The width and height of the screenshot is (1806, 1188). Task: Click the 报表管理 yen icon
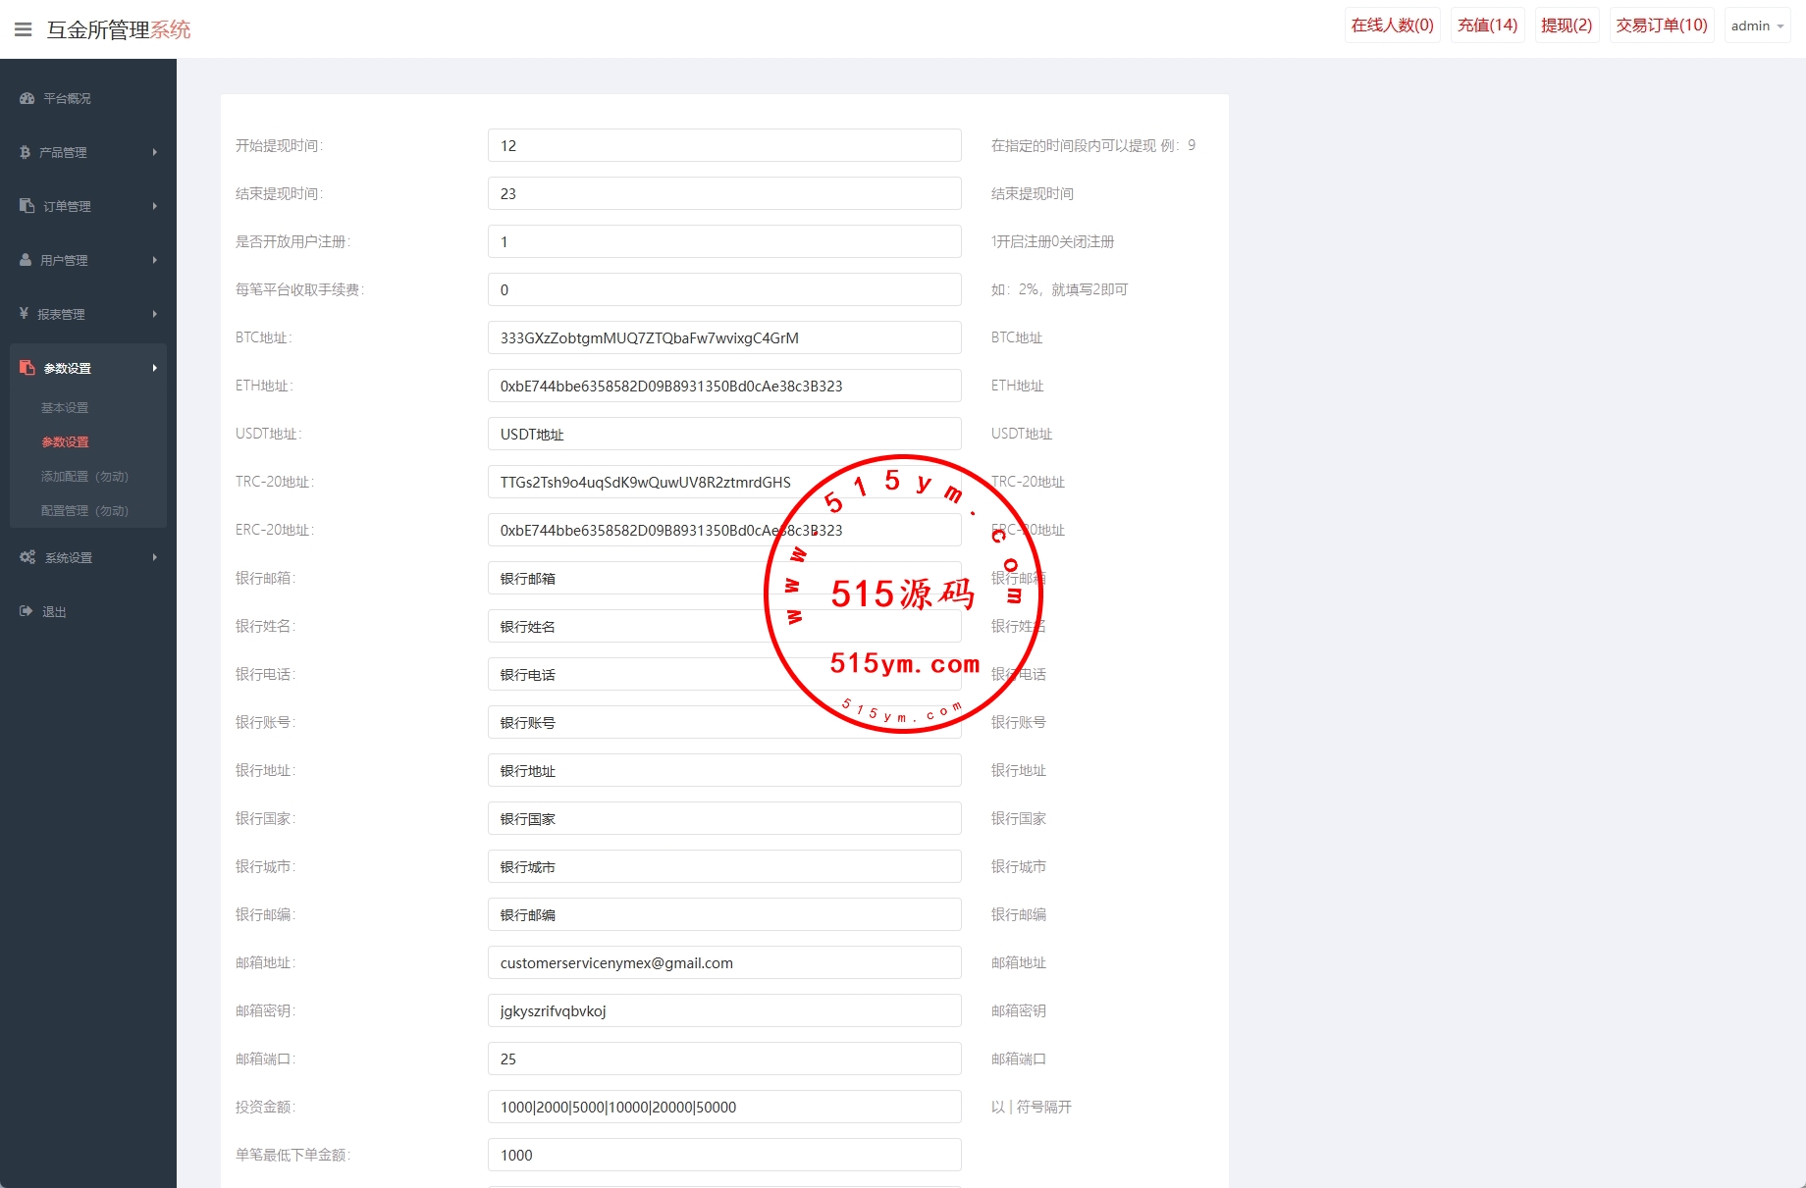tap(25, 314)
